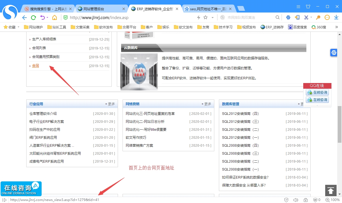The height and width of the screenshot is (203, 342).
Task: Expand the hidden bookmarks overflow chevron
Action: (337, 27)
